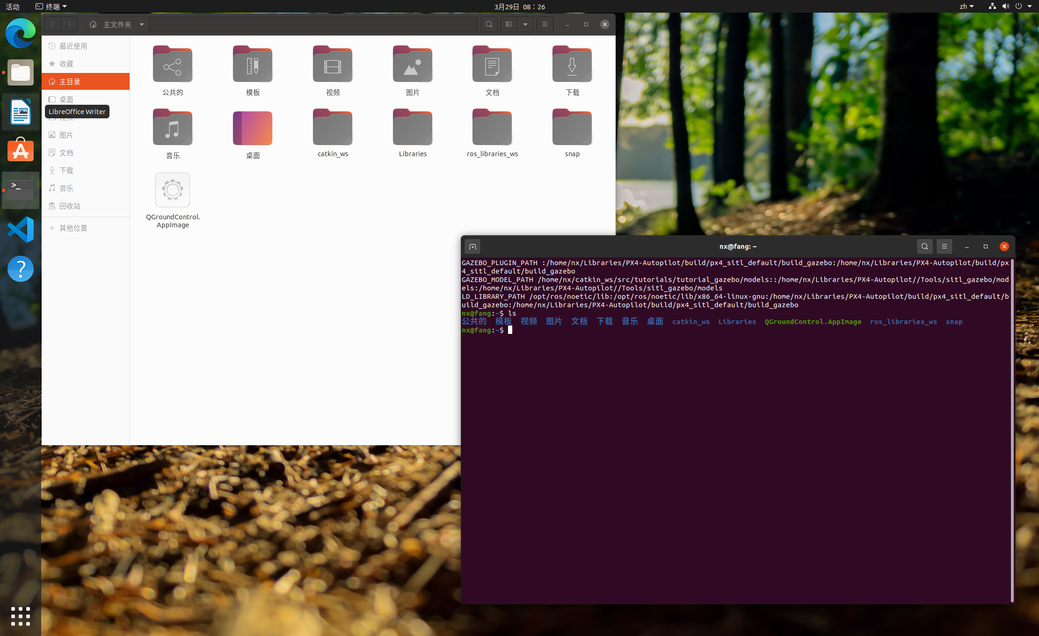Minimize the terminal window
The height and width of the screenshot is (636, 1039).
[967, 246]
